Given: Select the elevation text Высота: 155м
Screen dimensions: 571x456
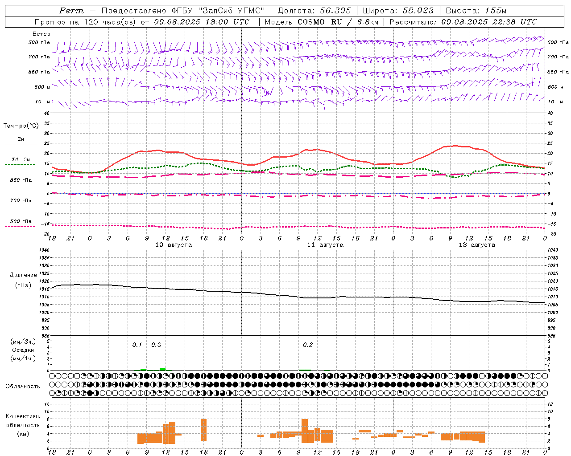Looking at the screenshot, I should 476,11.
